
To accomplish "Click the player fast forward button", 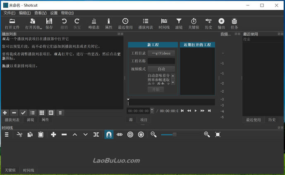I will pyautogui.click(x=202, y=111).
